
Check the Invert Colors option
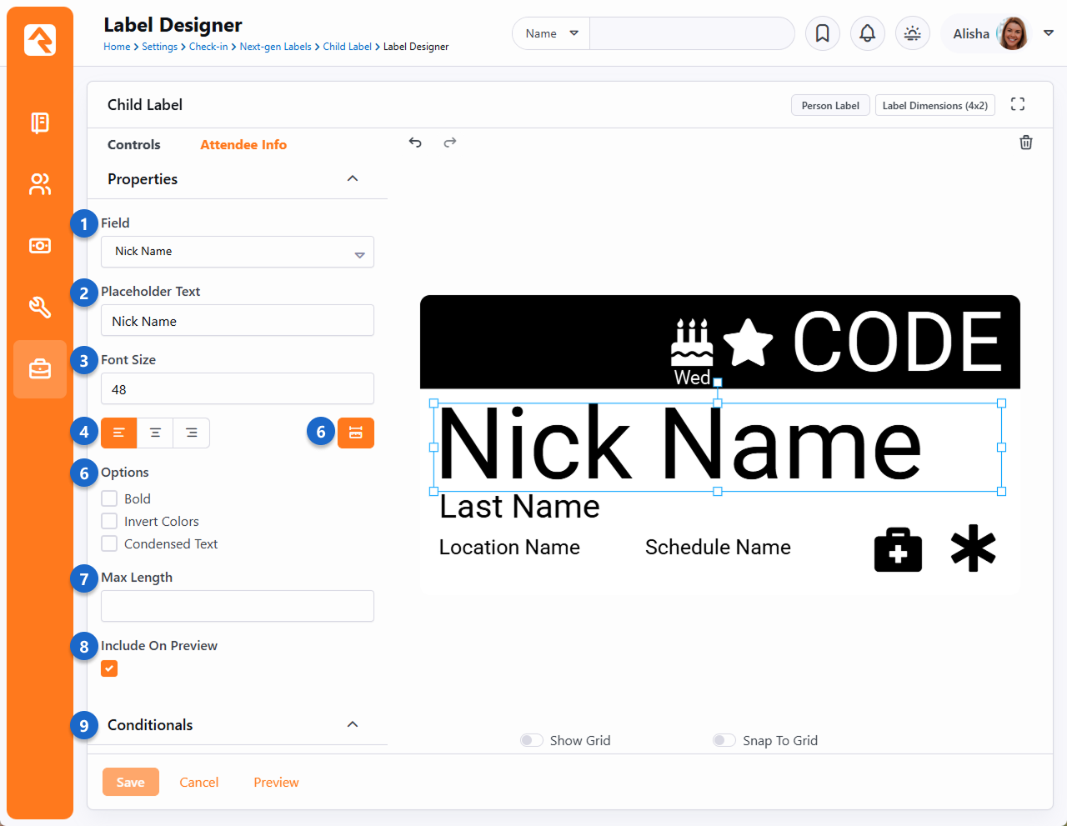point(109,521)
